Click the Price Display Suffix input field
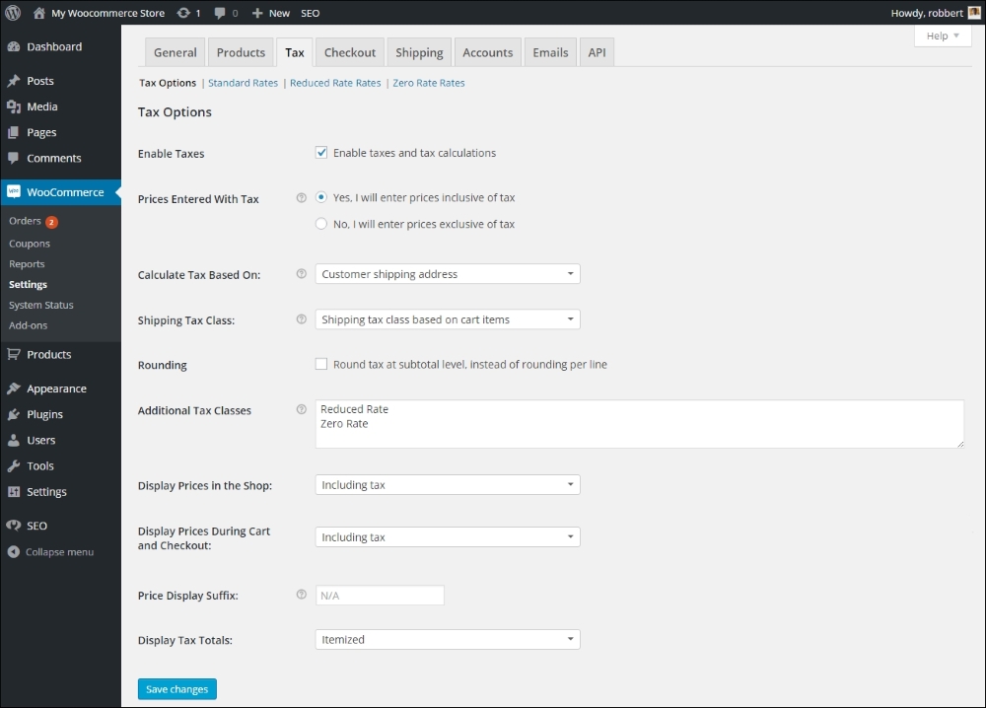 click(x=380, y=596)
